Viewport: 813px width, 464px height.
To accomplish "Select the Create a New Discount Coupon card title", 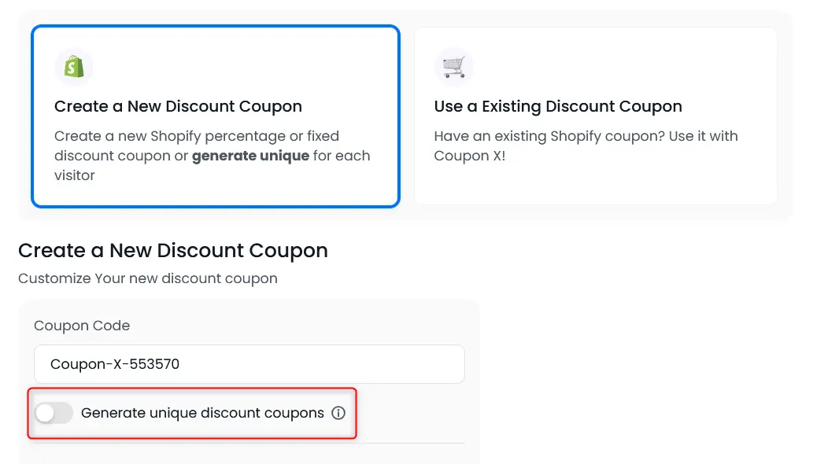I will 178,106.
